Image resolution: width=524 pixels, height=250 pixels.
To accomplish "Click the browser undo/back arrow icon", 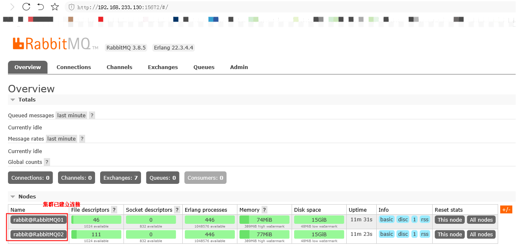I will click(40, 7).
